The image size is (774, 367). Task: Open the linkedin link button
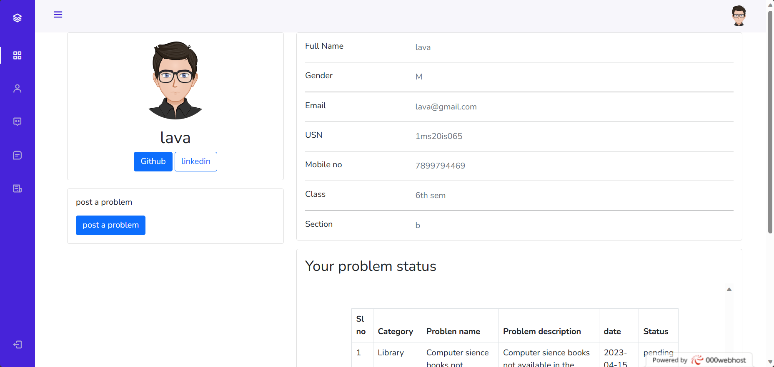pyautogui.click(x=195, y=161)
